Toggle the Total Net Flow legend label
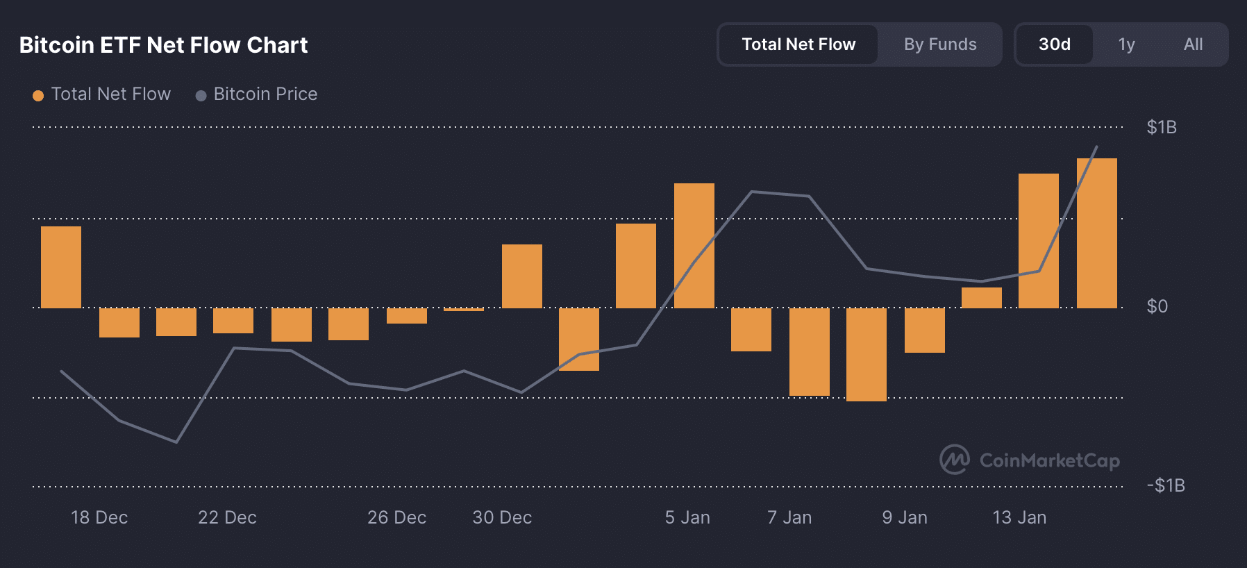 click(111, 94)
